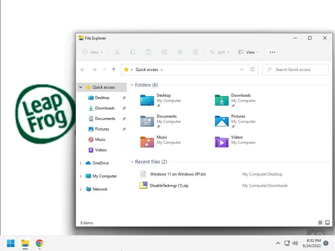This screenshot has width=335, height=251.
Task: Click the Copy icon in toolbar
Action: (x=133, y=52)
